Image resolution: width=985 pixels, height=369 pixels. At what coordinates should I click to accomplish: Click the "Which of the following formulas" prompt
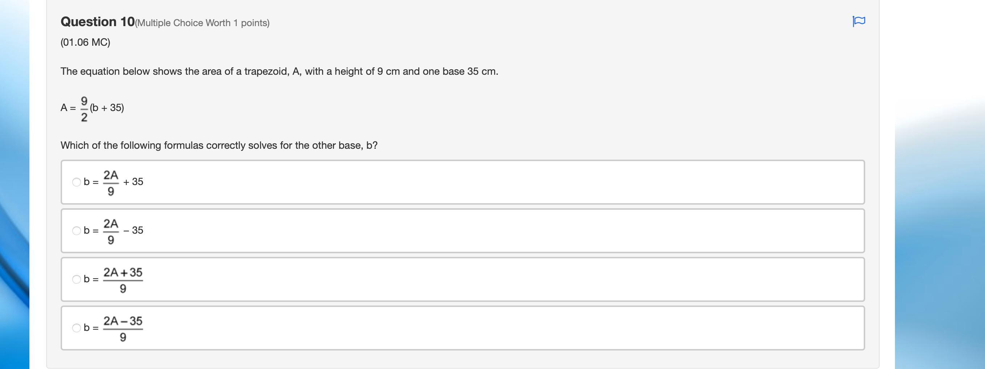coord(219,145)
